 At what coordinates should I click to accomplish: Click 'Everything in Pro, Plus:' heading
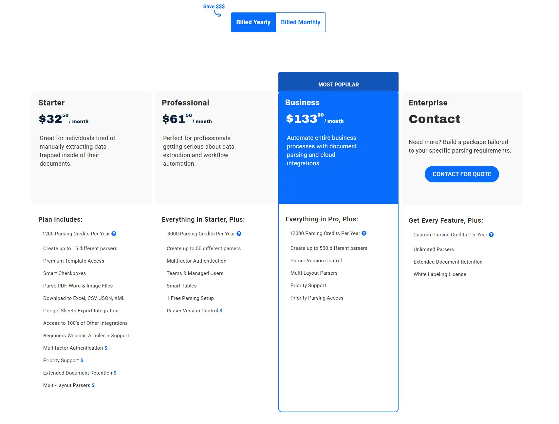(322, 219)
